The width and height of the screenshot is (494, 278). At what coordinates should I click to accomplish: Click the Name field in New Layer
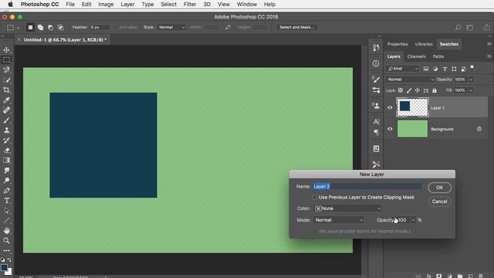[x=367, y=187]
